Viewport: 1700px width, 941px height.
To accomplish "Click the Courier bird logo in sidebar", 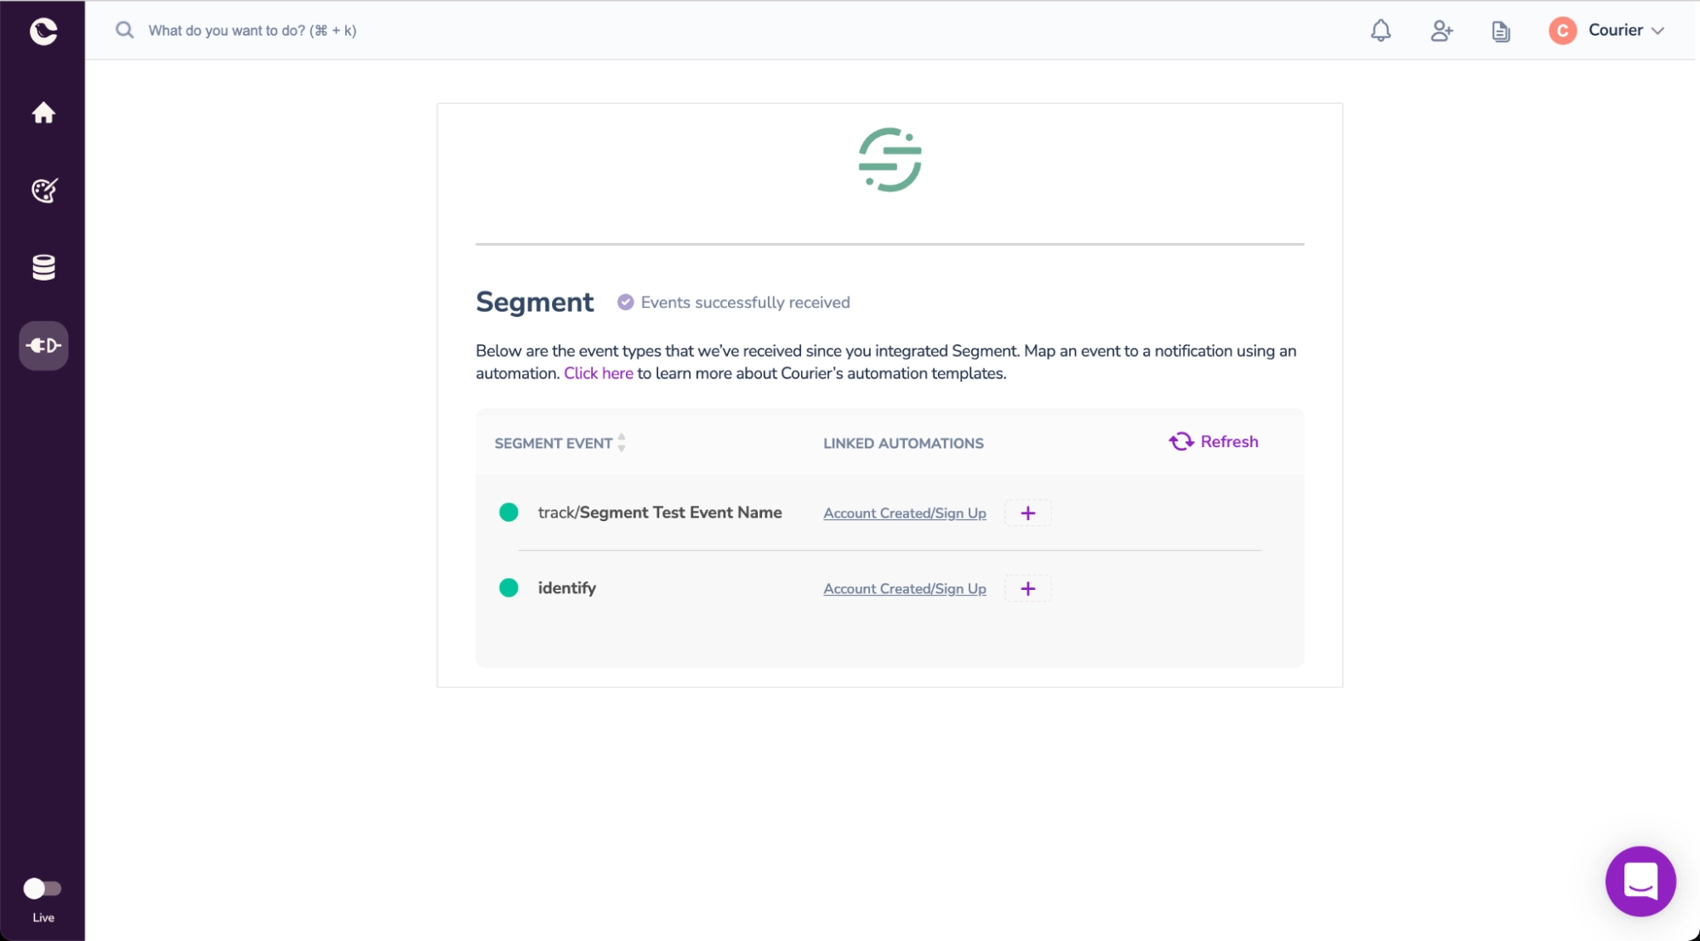I will [x=43, y=31].
